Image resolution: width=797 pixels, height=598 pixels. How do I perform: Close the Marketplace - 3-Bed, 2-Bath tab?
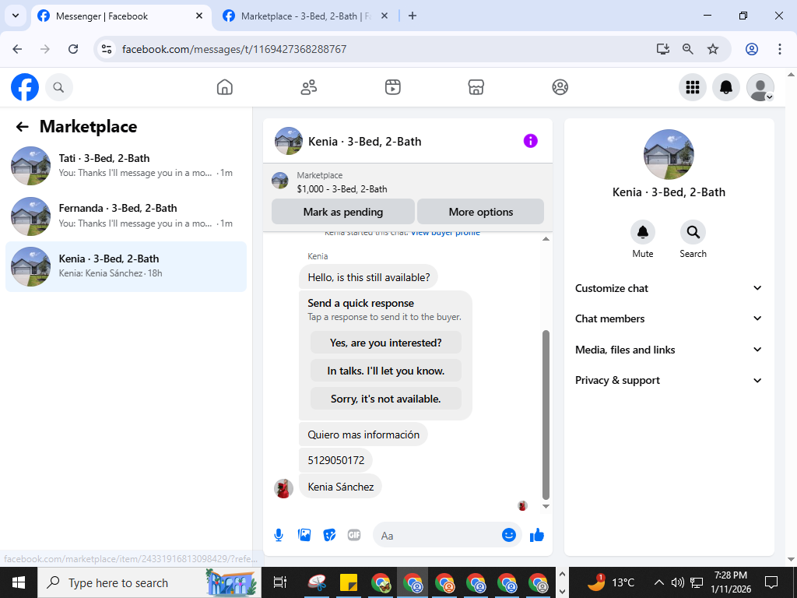pos(384,16)
